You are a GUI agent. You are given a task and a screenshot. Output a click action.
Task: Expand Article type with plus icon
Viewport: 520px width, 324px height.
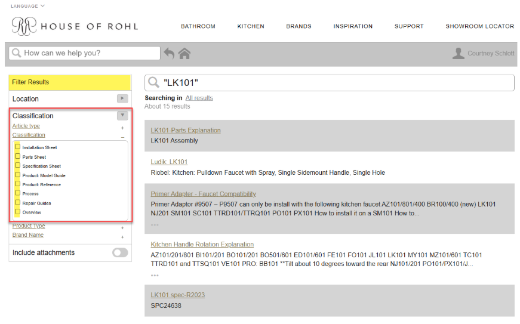(x=122, y=128)
